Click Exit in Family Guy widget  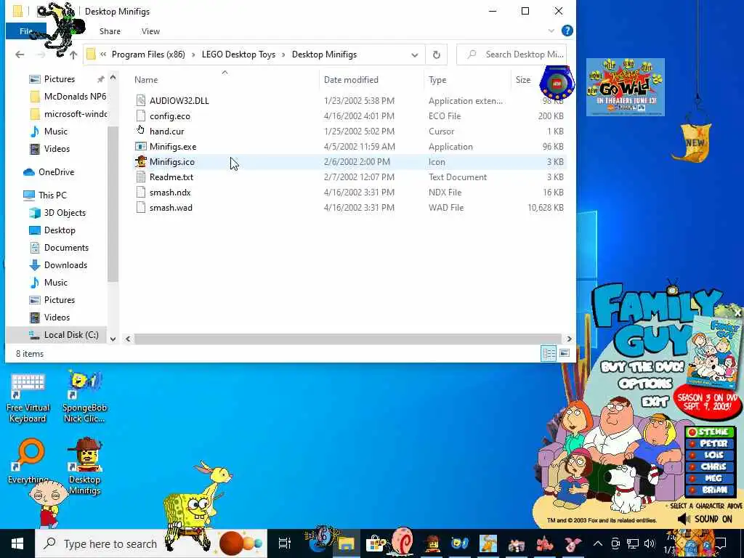pyautogui.click(x=655, y=402)
